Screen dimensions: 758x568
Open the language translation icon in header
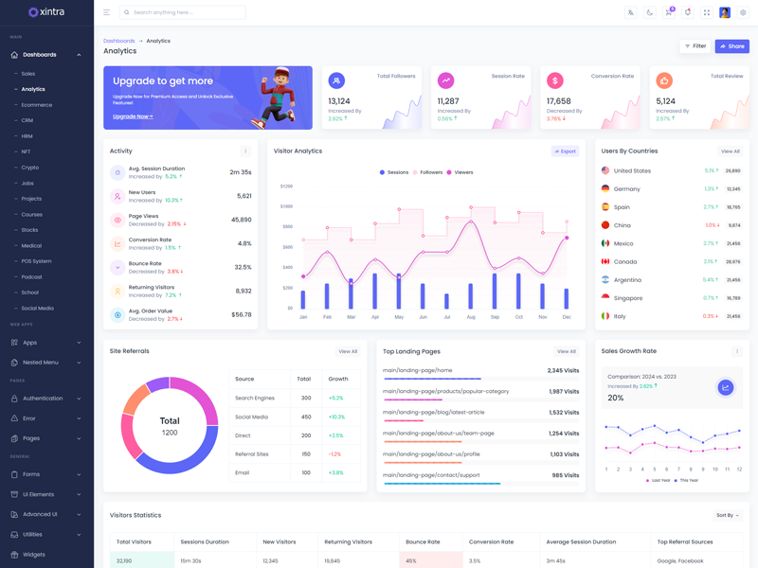click(x=630, y=12)
